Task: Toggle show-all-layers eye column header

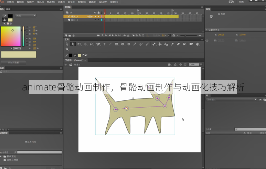Action: (x=95, y=12)
